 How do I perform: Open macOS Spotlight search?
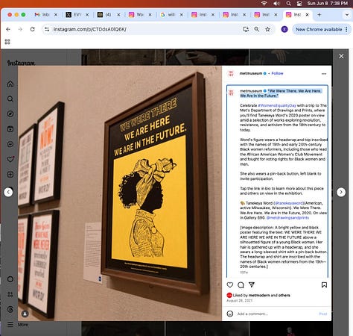click(288, 3)
